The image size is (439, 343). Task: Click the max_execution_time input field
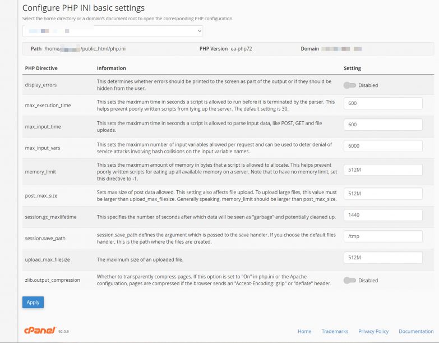click(382, 103)
